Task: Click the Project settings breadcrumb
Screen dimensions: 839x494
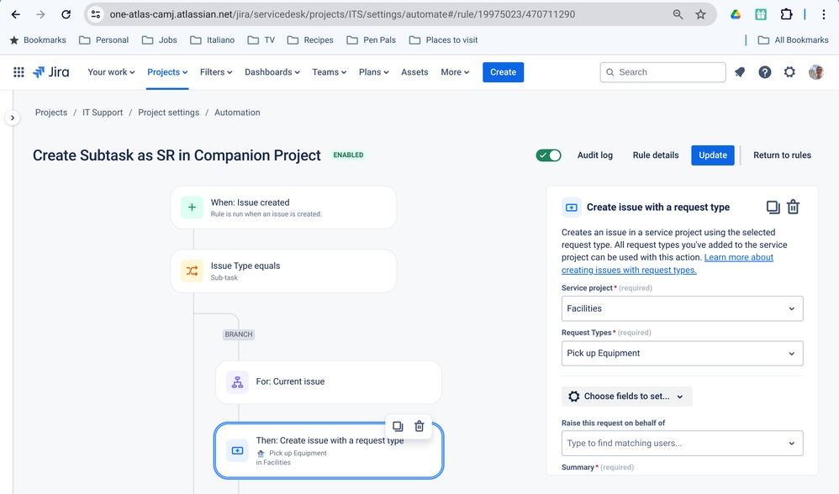Action: pos(168,113)
